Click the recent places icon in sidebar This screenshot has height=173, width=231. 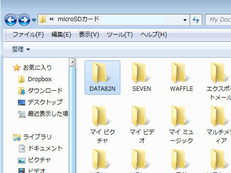(x=22, y=114)
